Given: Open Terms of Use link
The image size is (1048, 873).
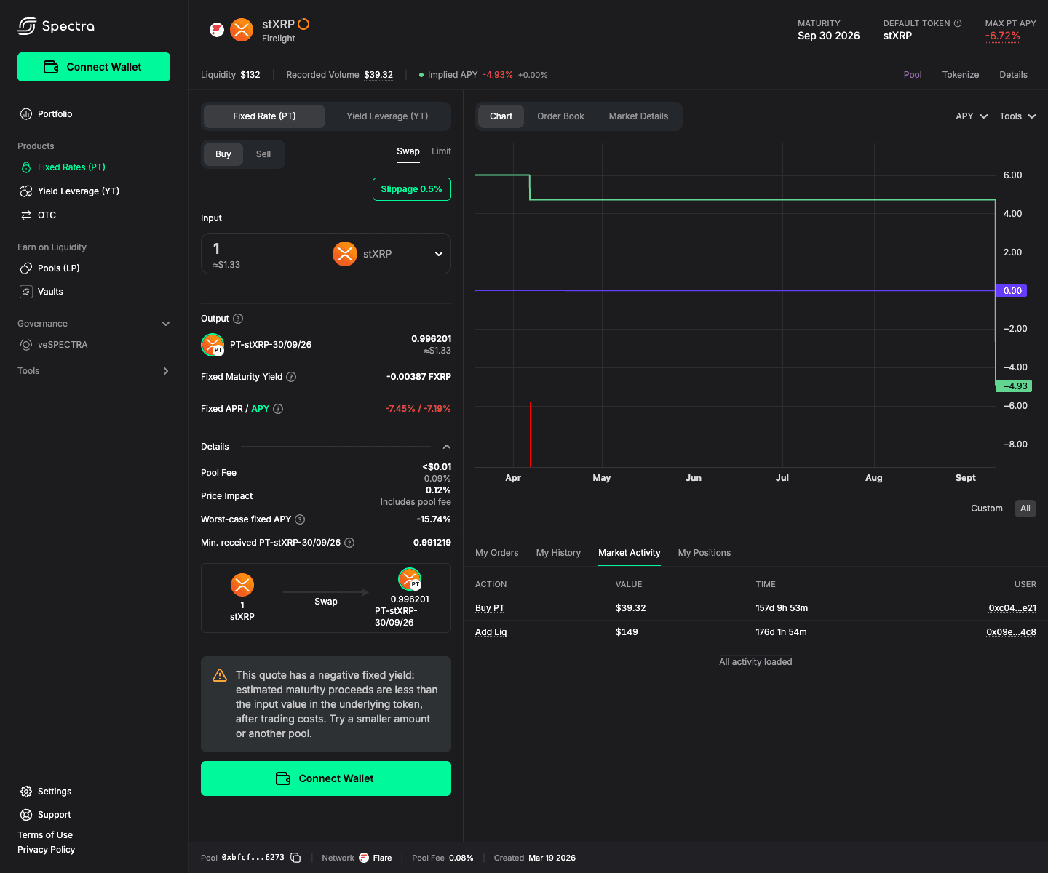Looking at the screenshot, I should pos(45,835).
